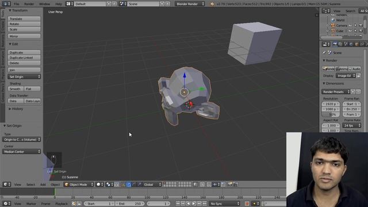Play the animation forward
The height and width of the screenshot is (207, 368).
194,204
